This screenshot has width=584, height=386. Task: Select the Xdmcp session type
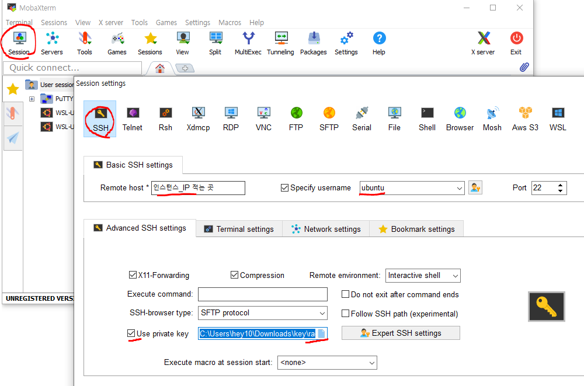(198, 119)
